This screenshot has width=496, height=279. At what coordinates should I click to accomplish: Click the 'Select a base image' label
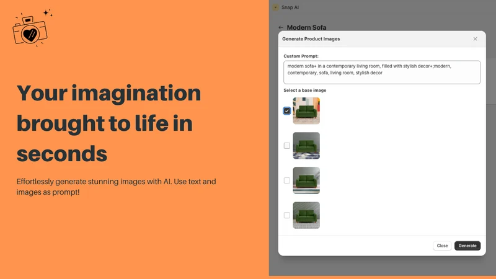pos(304,90)
